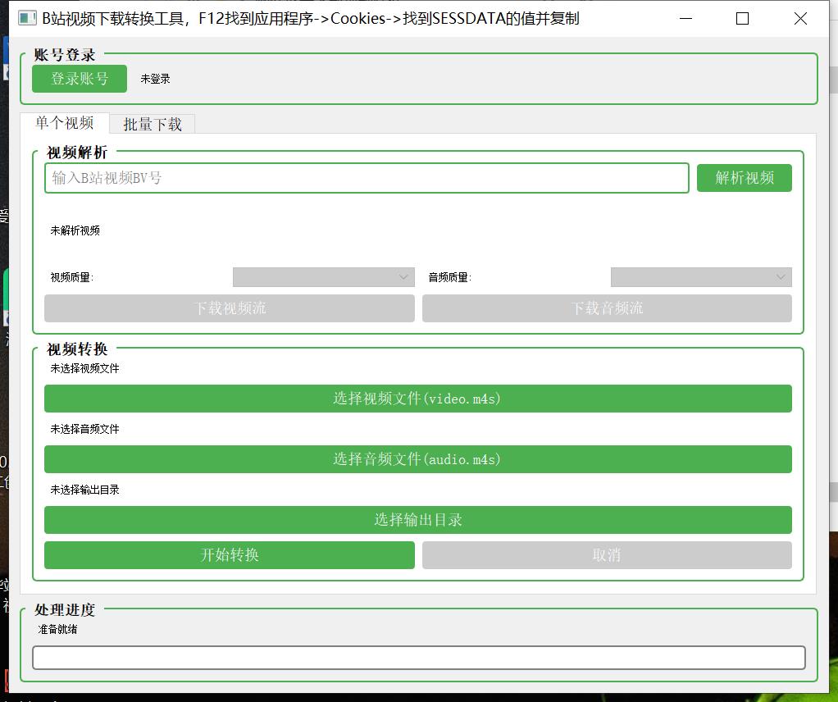
Task: Click the 未登录 status text
Action: [x=155, y=79]
